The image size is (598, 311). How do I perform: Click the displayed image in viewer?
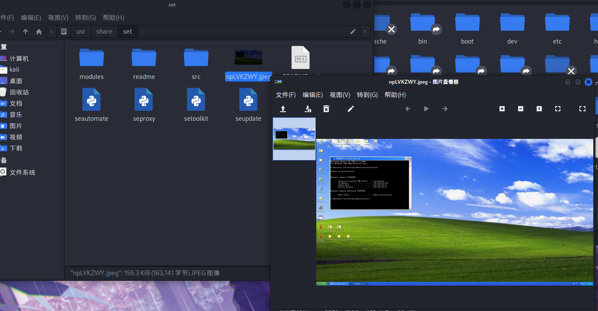[x=455, y=212]
